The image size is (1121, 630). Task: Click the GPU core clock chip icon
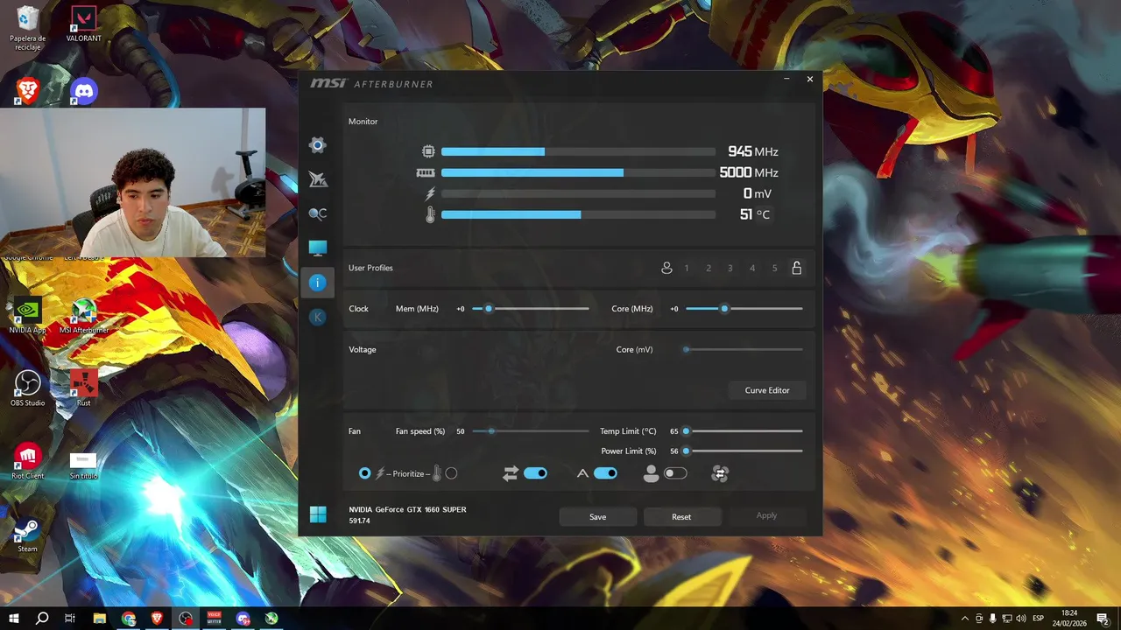point(428,151)
